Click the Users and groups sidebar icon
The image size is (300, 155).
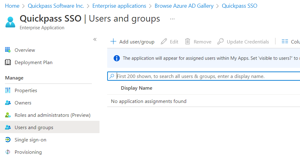pyautogui.click(x=8, y=127)
